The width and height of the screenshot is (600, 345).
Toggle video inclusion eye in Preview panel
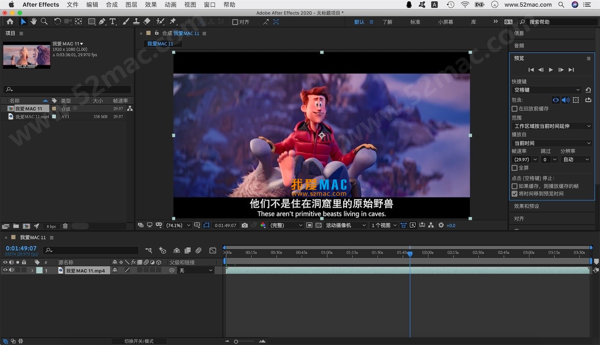(x=556, y=100)
